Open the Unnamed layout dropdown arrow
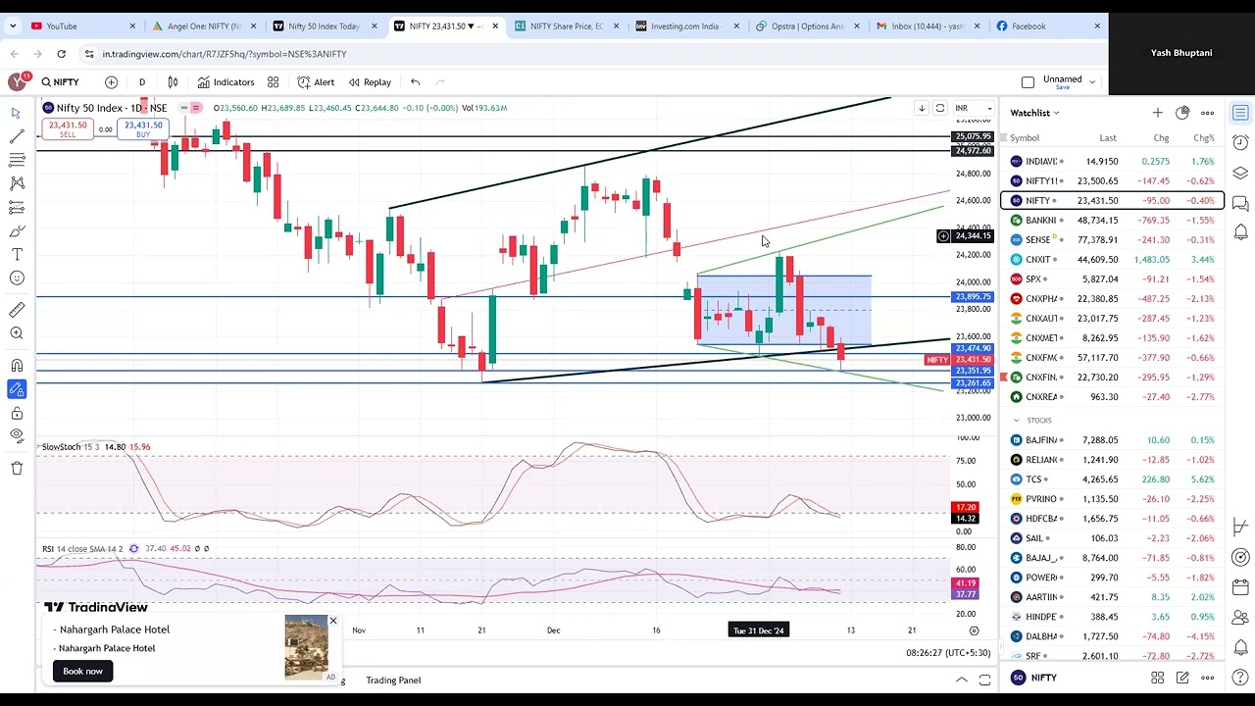The image size is (1255, 706). click(1092, 82)
